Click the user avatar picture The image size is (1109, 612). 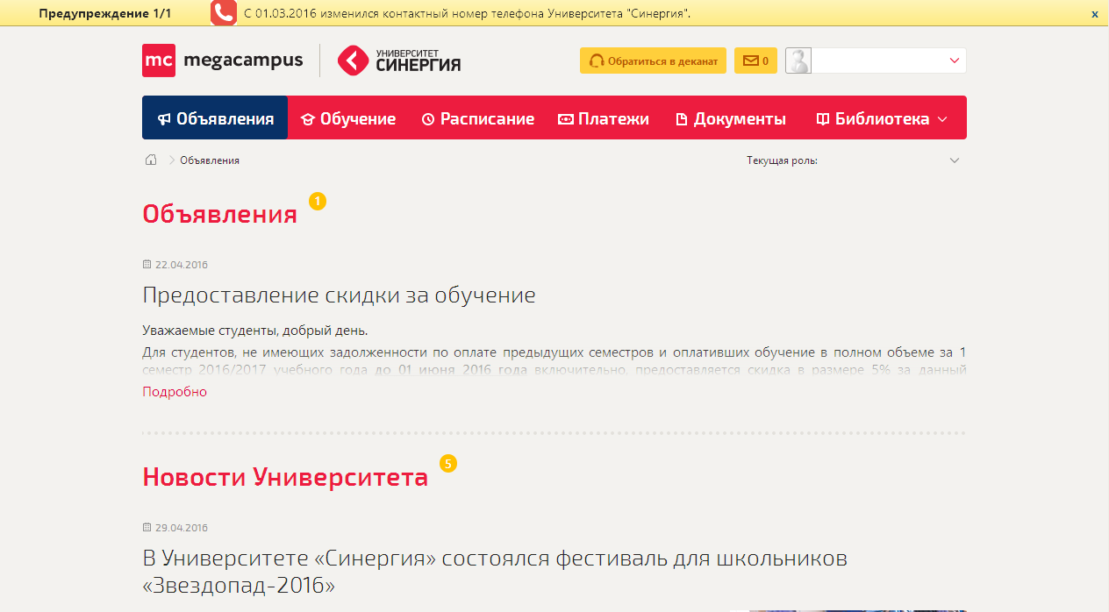798,60
